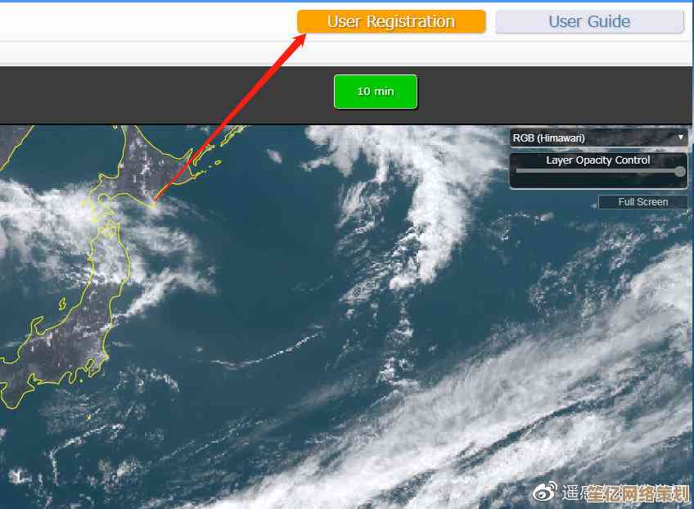This screenshot has height=509, width=694.
Task: Click the yellow watermark text at bottom right
Action: (639, 494)
